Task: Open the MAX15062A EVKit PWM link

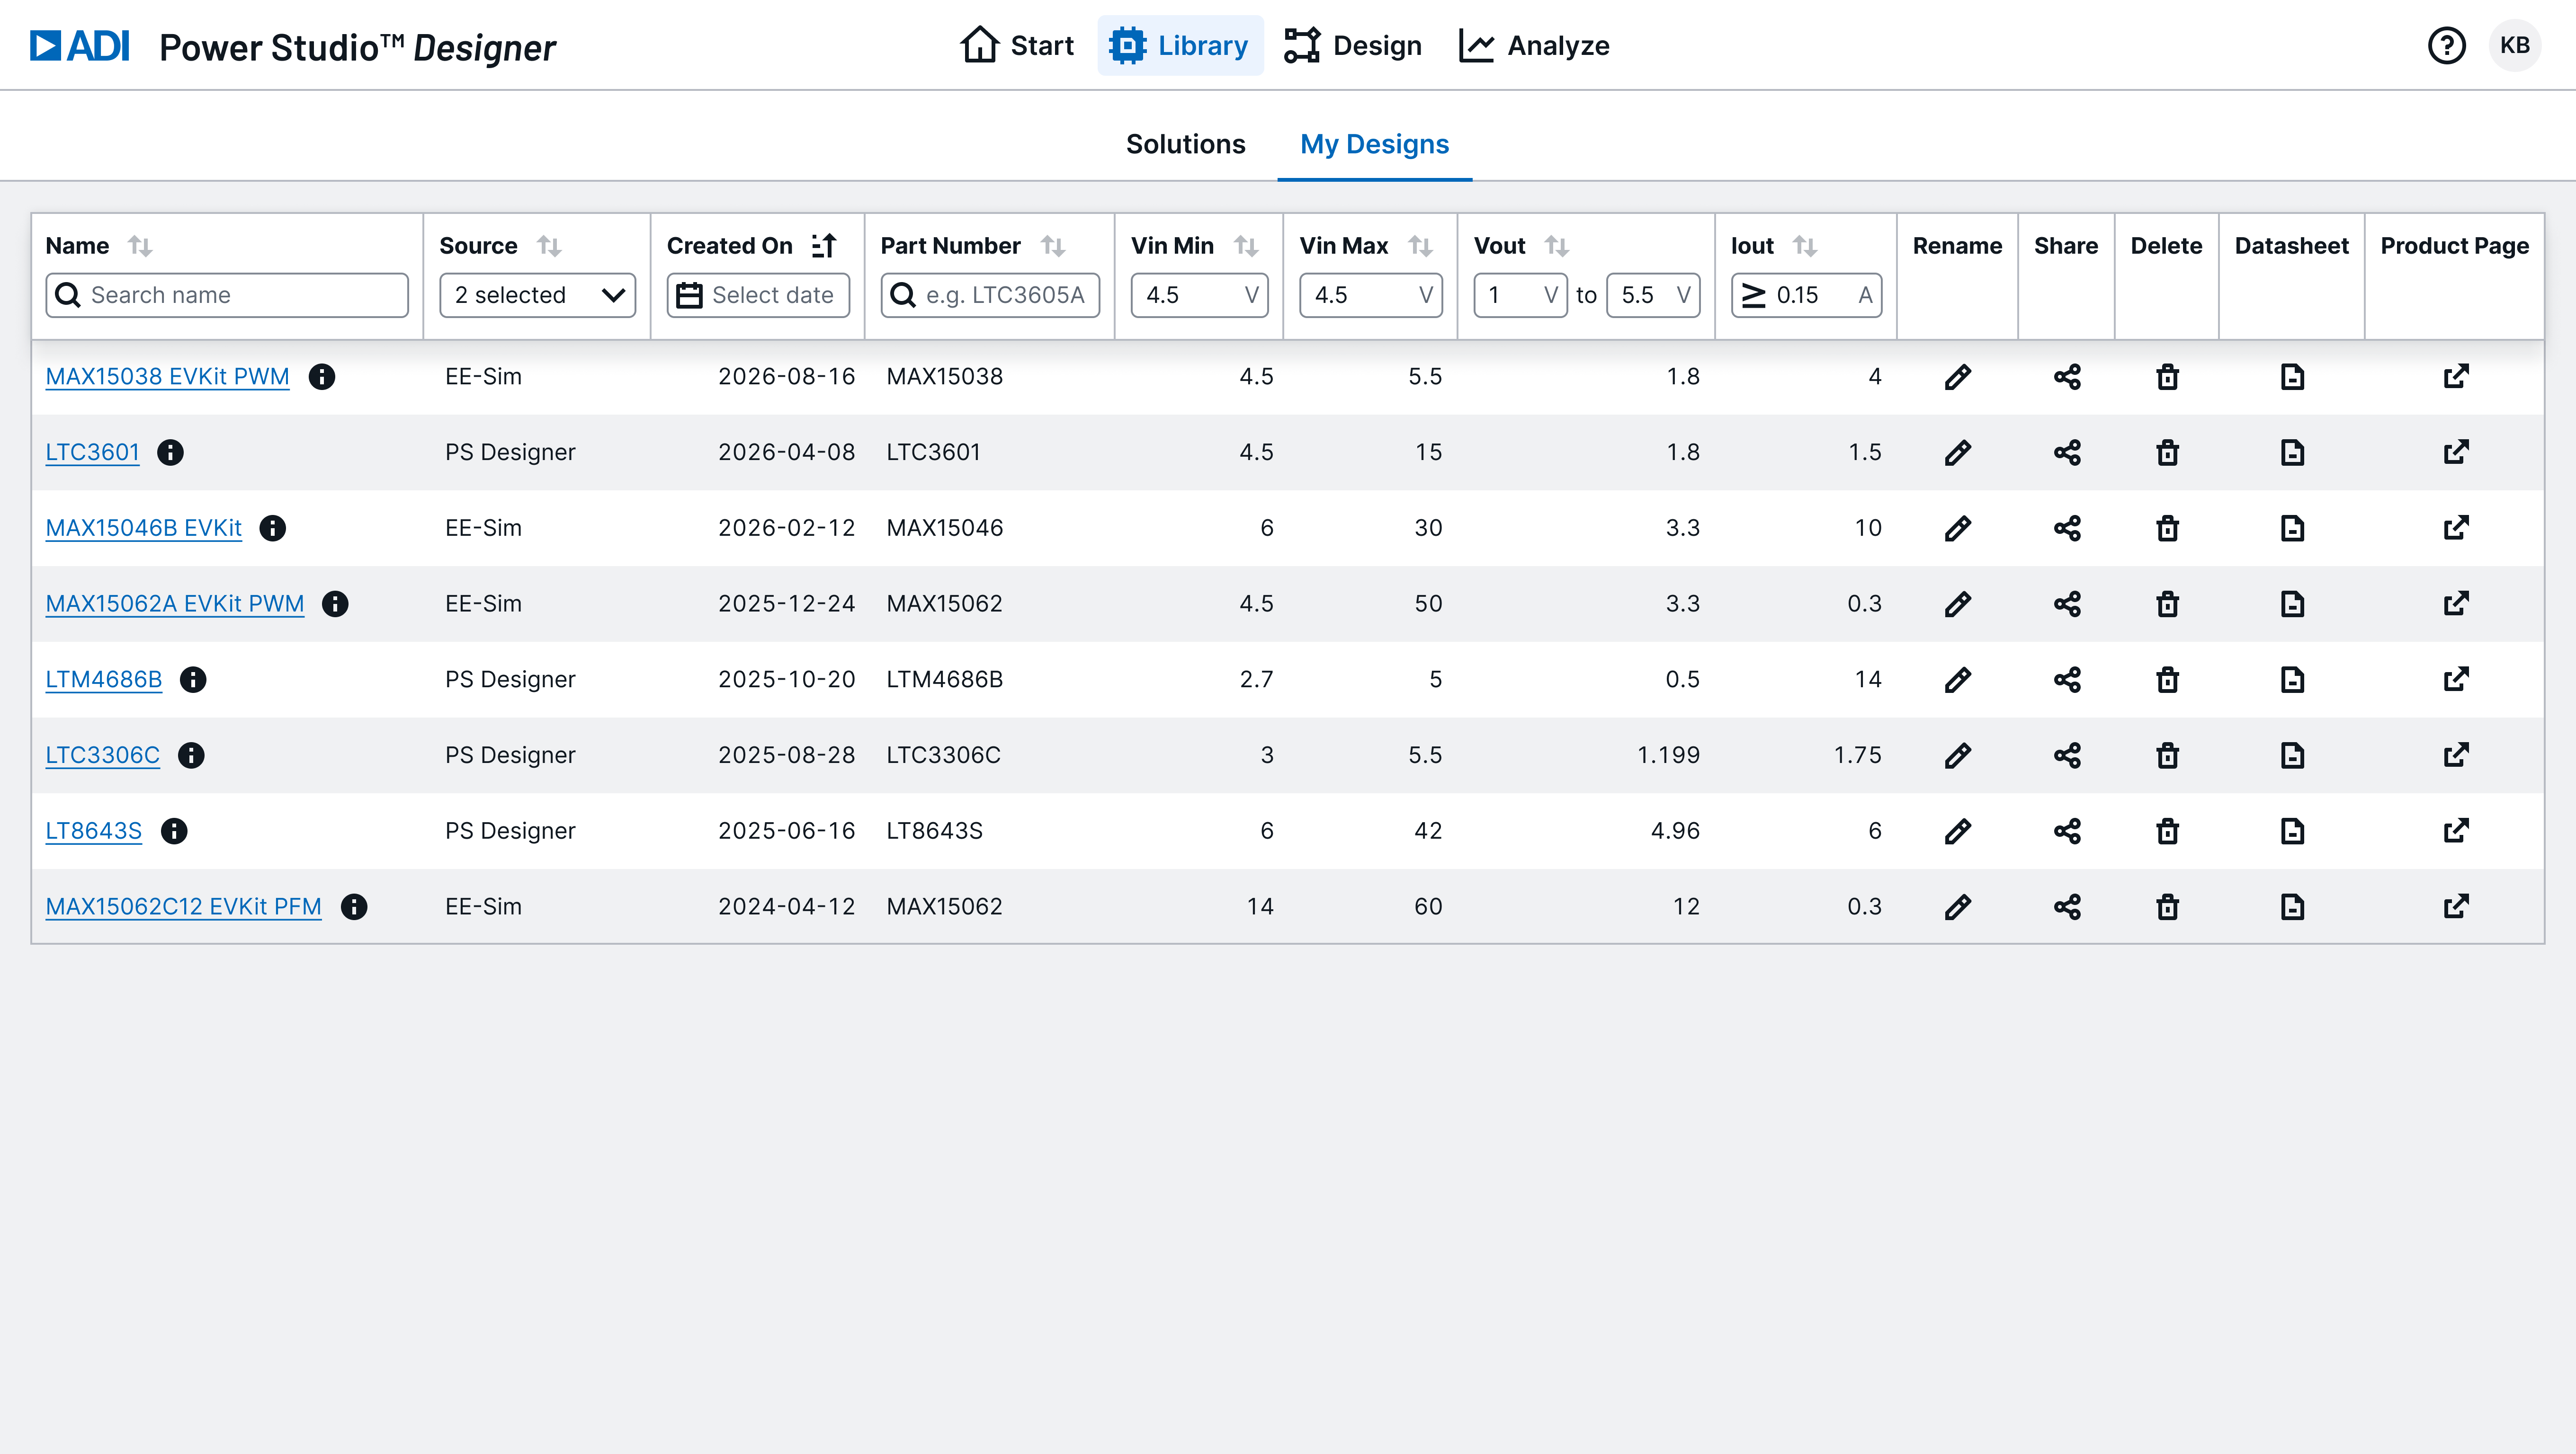Action: pos(175,603)
